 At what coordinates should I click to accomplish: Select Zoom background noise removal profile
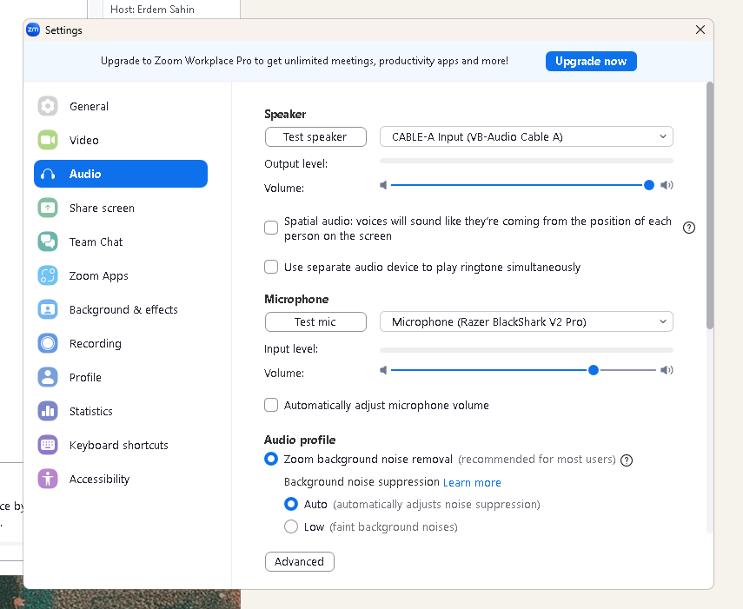(x=271, y=459)
